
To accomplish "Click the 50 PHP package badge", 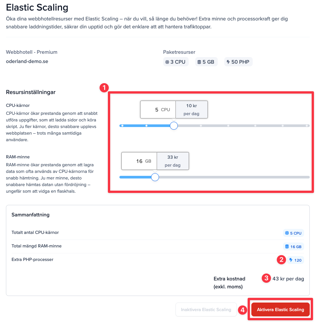I will click(238, 62).
